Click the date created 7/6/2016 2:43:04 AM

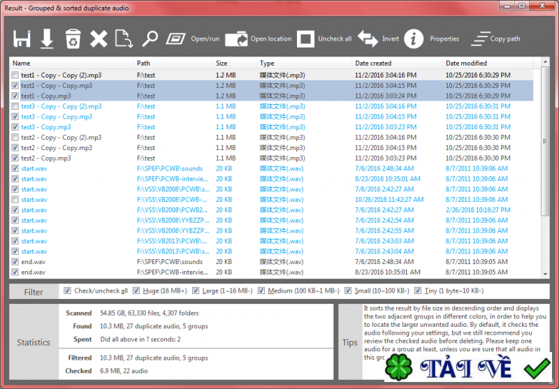(x=384, y=251)
